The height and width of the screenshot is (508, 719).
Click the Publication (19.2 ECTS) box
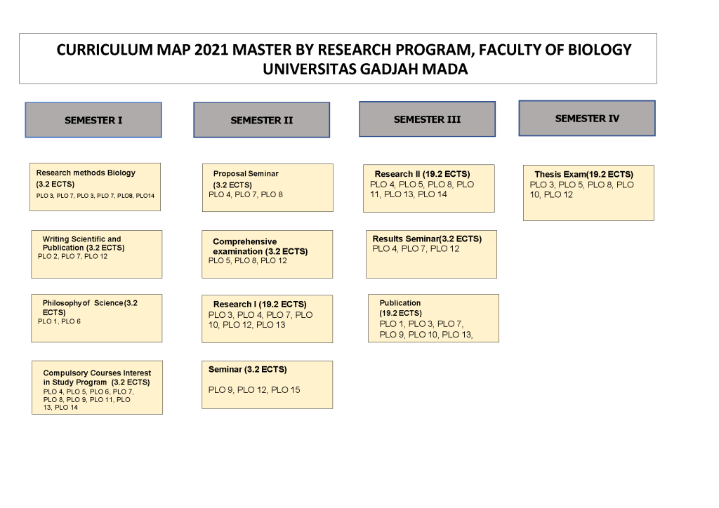434,319
